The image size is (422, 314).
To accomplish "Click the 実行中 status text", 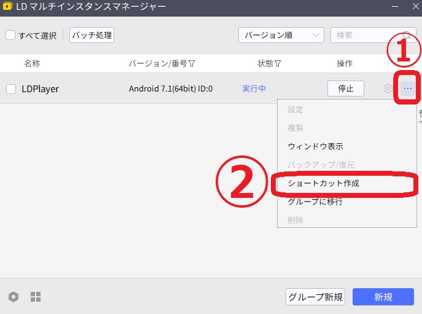I will [x=254, y=88].
